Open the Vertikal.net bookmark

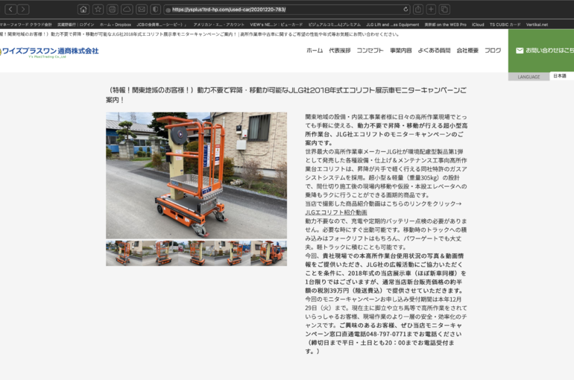(x=537, y=25)
